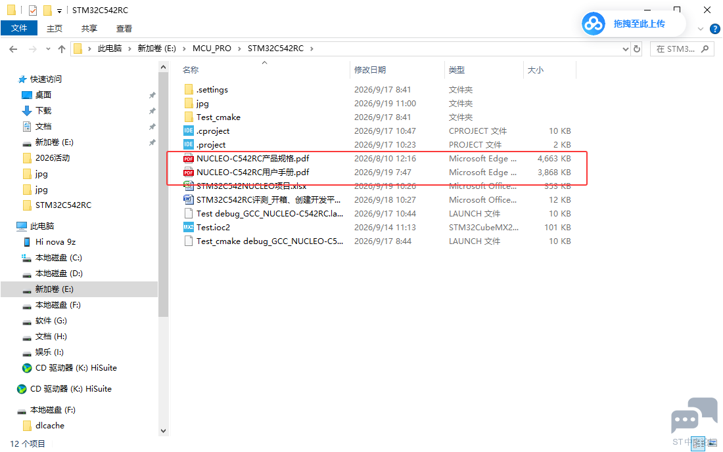Sort by the 类型 column header
The height and width of the screenshot is (452, 723).
tap(457, 70)
